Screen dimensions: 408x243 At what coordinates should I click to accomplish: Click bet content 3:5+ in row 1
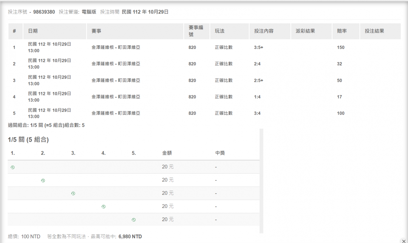259,47
